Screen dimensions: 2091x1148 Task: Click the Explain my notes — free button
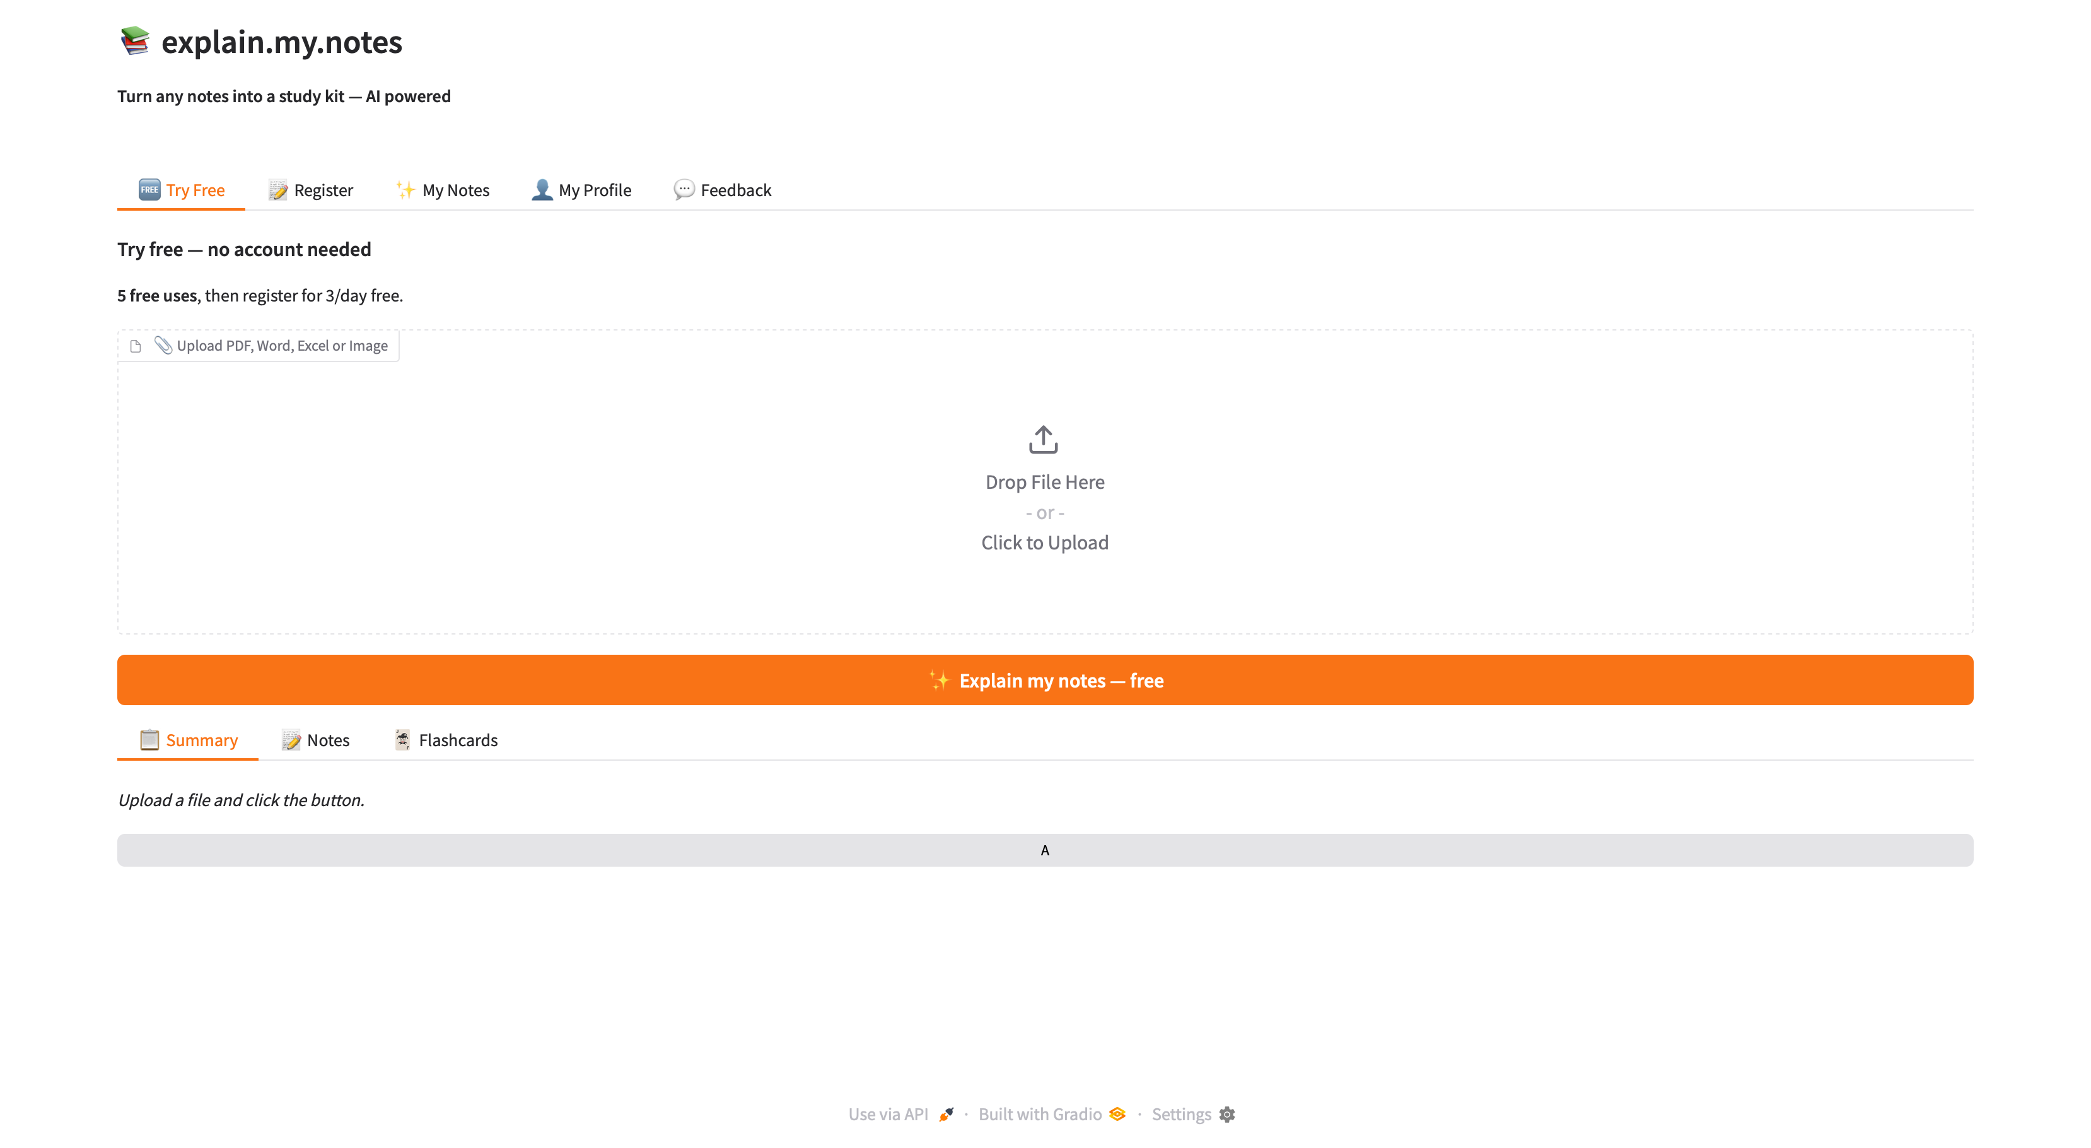[1045, 679]
